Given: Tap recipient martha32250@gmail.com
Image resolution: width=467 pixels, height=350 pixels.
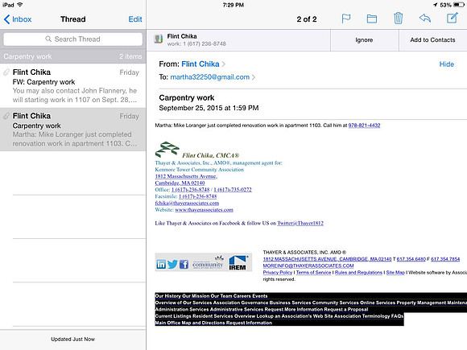Looking at the screenshot, I should point(209,77).
